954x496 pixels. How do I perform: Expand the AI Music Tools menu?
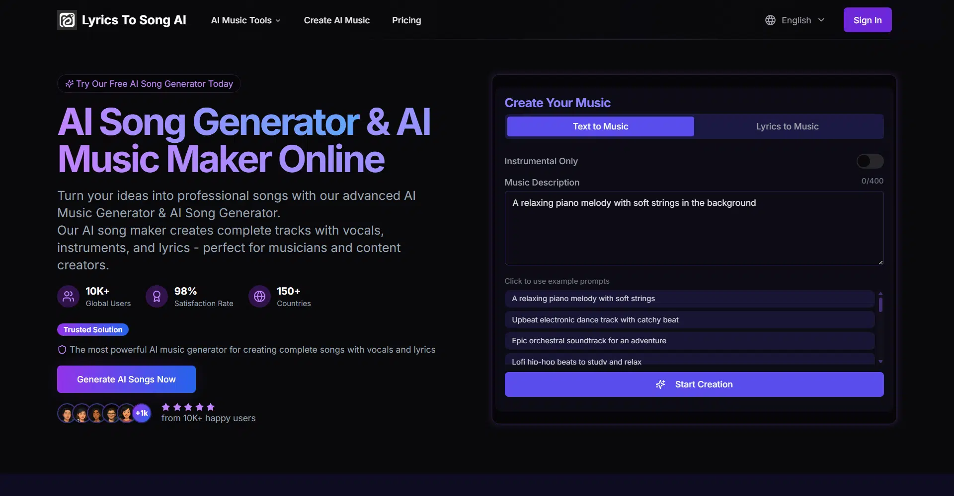[x=245, y=20]
